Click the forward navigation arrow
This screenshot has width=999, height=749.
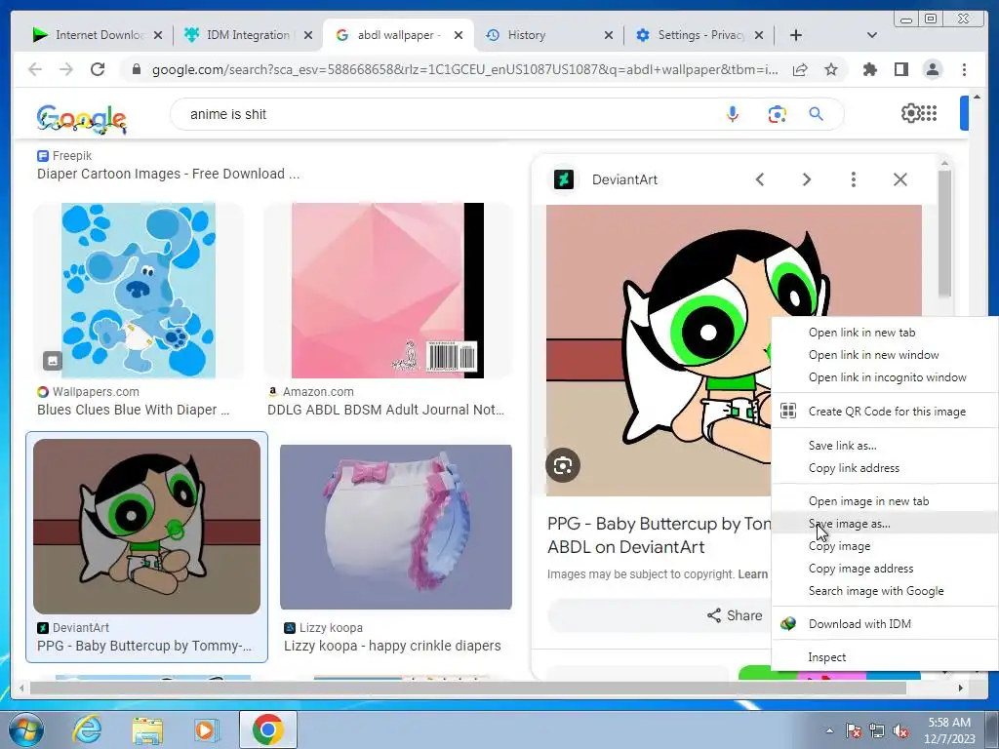(x=66, y=69)
